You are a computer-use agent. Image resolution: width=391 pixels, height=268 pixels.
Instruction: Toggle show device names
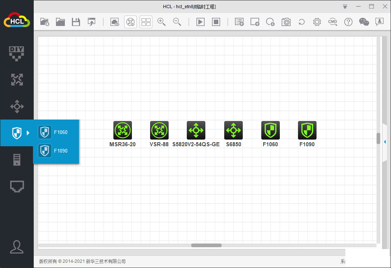[x=130, y=22]
